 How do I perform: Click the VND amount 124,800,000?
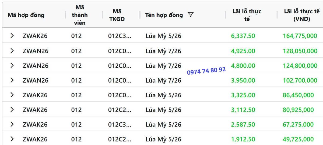click(x=300, y=66)
